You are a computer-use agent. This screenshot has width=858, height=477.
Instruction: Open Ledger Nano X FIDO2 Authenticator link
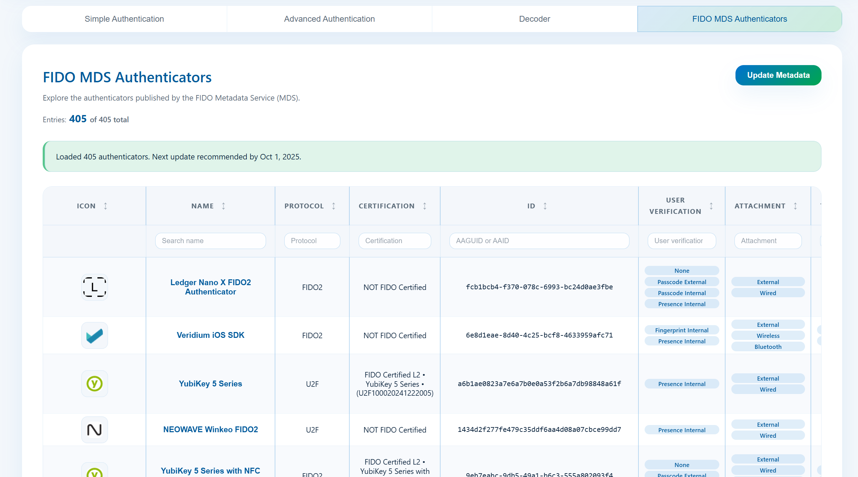click(x=211, y=287)
